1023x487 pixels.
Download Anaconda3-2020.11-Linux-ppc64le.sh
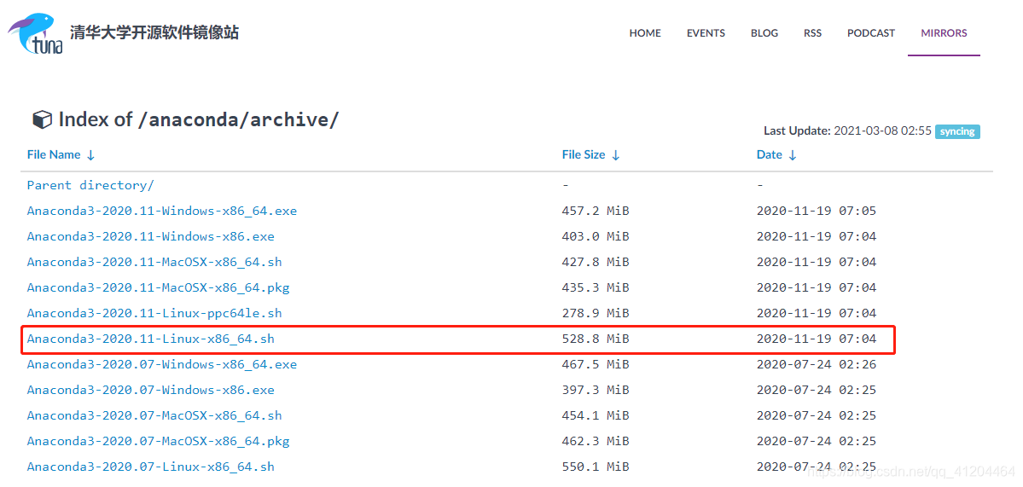coord(154,313)
